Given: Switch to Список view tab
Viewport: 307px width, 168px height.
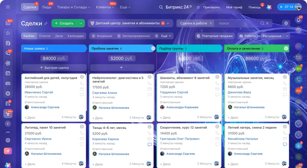Looking at the screenshot, I should (45, 36).
